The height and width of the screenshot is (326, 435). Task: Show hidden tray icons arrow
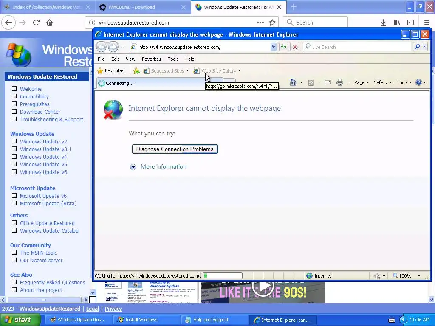[403, 320]
